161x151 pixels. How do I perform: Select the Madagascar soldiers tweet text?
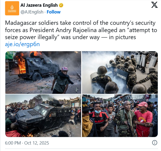[x=81, y=30]
